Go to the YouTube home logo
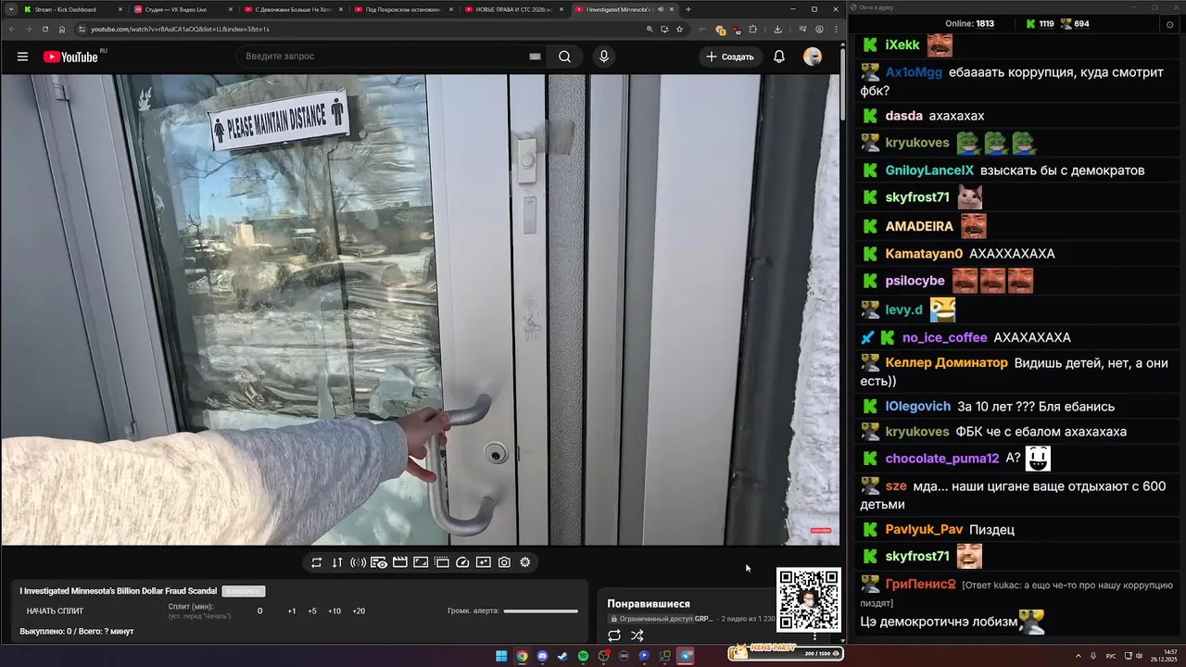This screenshot has height=667, width=1186. 70,57
